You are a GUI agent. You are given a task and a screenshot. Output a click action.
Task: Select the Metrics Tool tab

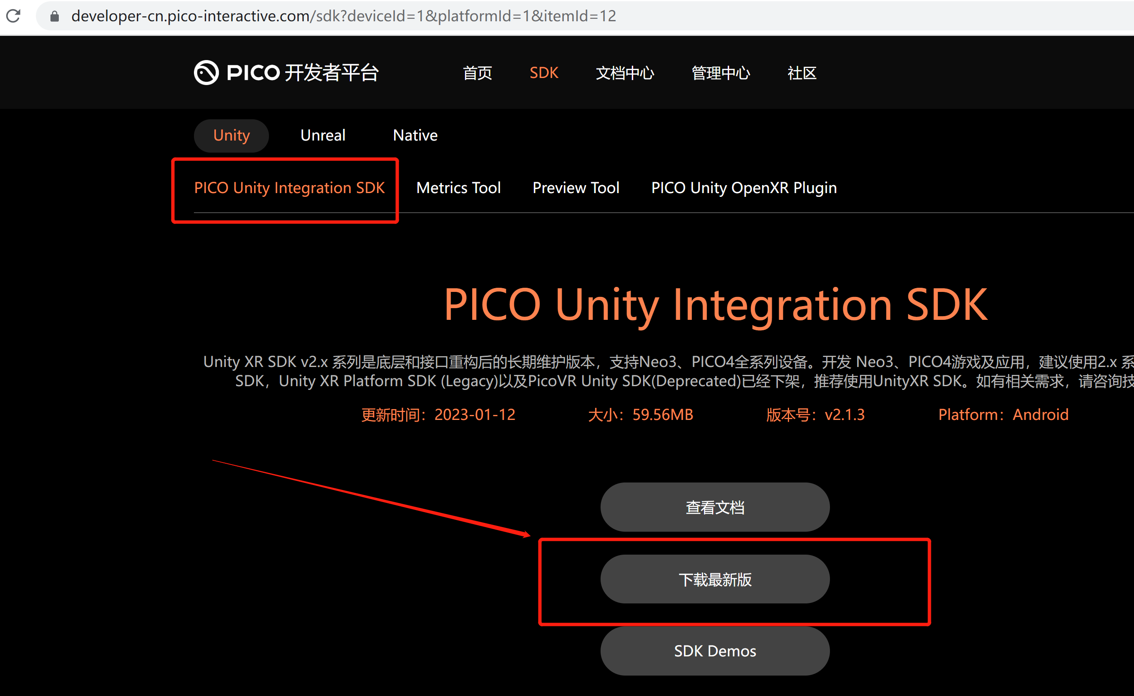coord(458,187)
